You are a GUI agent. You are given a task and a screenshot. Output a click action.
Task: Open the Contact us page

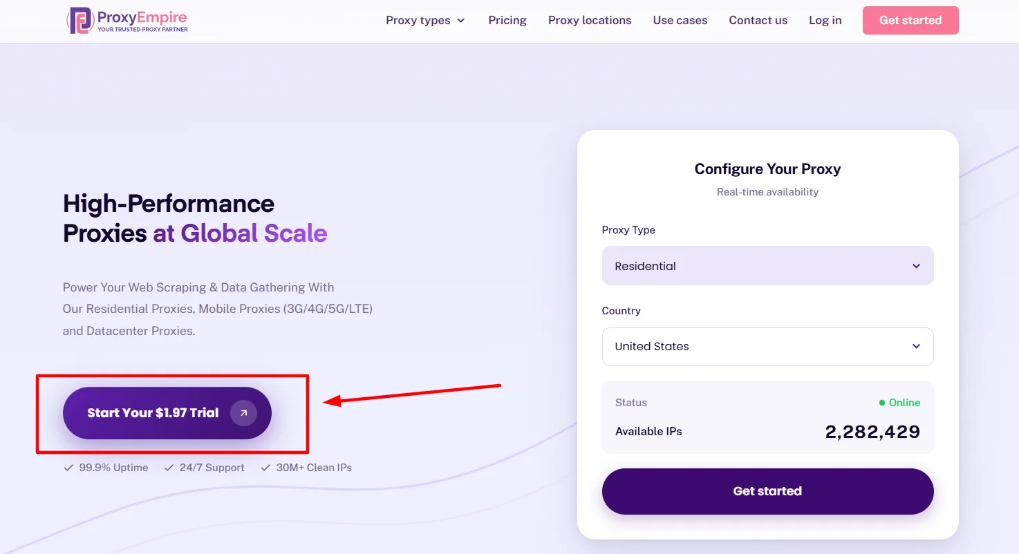point(758,20)
